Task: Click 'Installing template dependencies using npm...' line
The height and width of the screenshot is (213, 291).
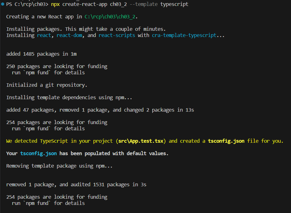Action: (x=69, y=98)
